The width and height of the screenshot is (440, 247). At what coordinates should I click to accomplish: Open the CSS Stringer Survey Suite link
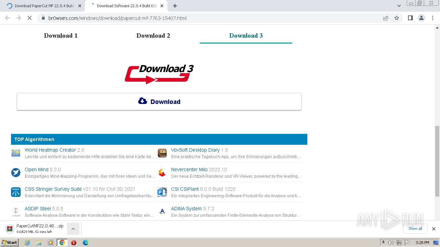(x=53, y=189)
